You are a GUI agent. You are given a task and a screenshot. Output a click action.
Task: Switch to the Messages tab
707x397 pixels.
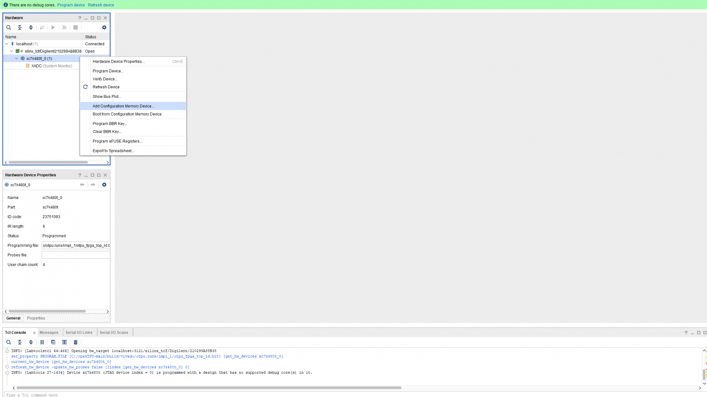click(49, 333)
